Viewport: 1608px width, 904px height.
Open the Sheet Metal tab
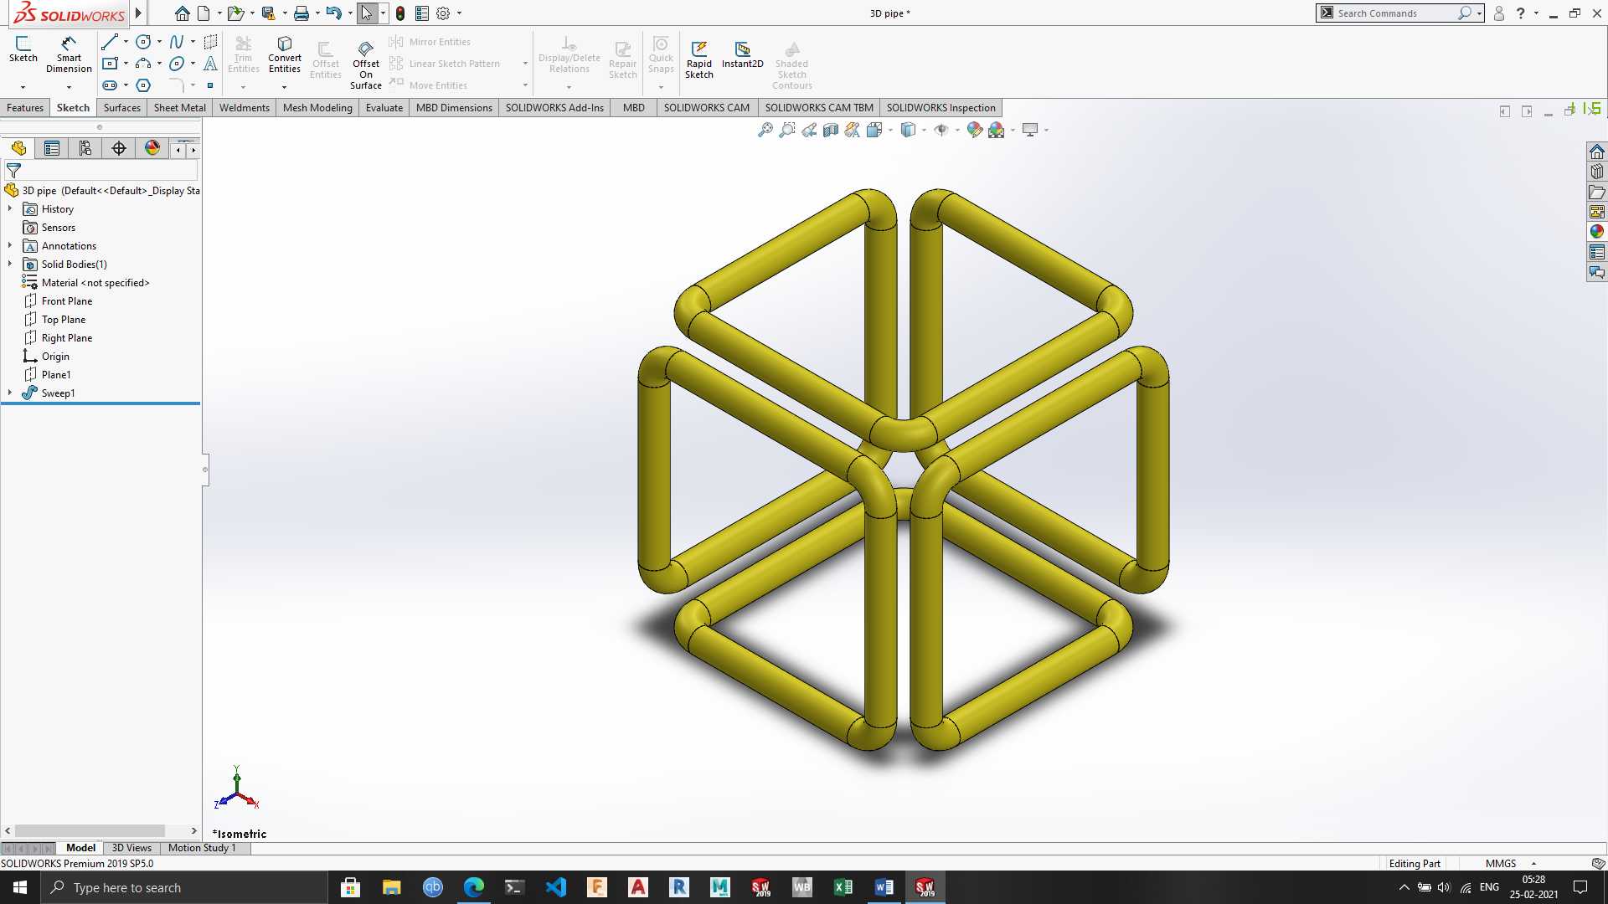180,108
